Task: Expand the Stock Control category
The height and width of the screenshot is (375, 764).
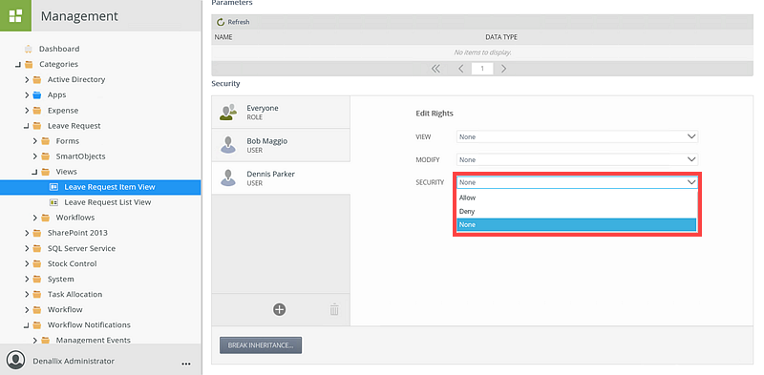Action: pos(27,263)
